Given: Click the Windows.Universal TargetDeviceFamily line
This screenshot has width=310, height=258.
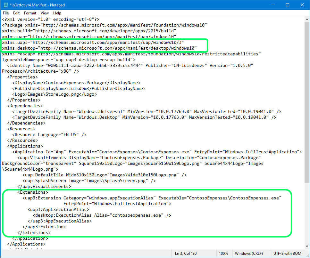Looking at the screenshot, I should tap(147, 111).
